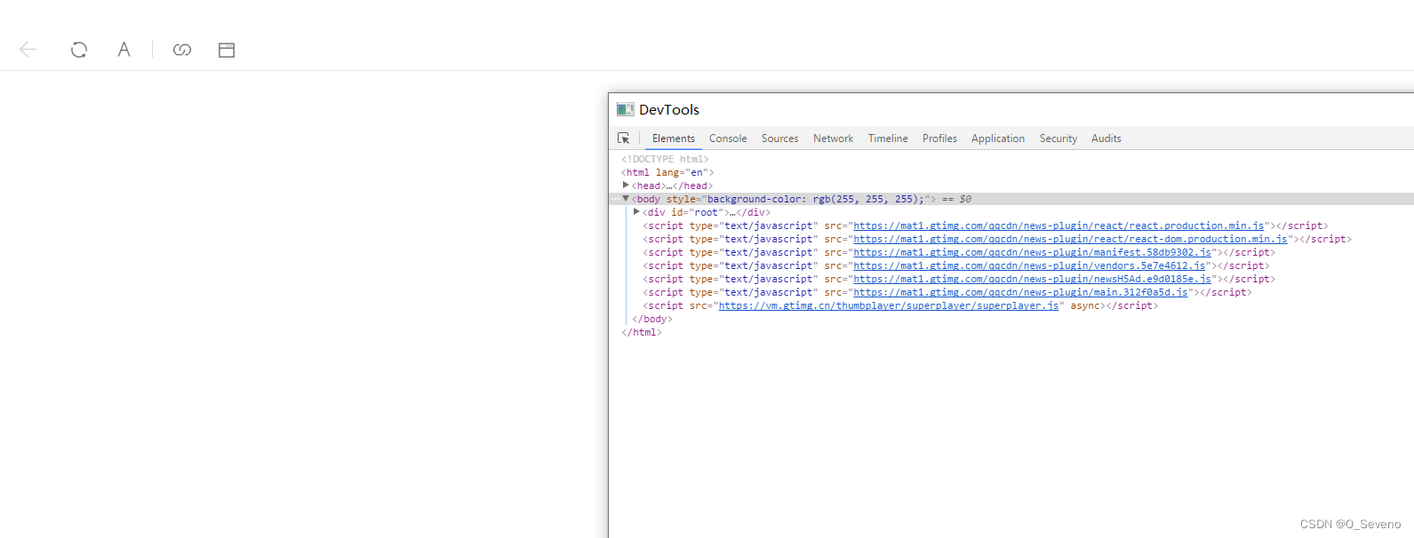
Task: Activate the inspect element picker icon
Action: [624, 138]
